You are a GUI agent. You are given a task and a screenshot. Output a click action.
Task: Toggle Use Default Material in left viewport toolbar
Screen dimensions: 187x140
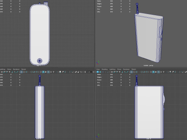click(46, 72)
